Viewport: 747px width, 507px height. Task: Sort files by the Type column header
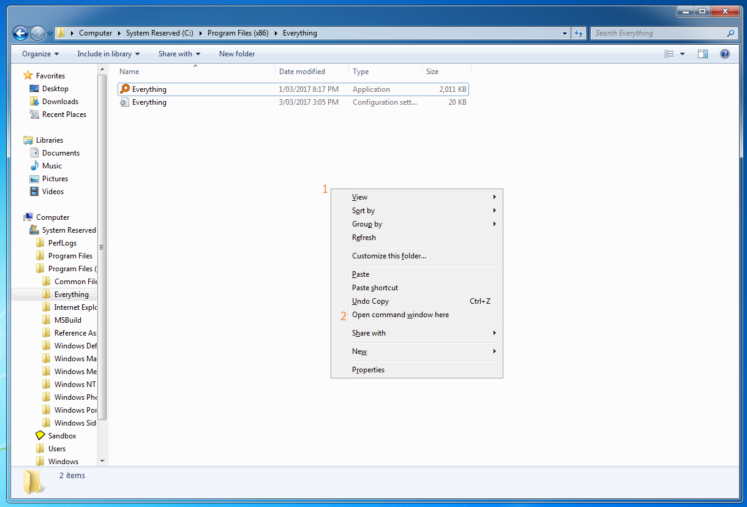click(385, 72)
